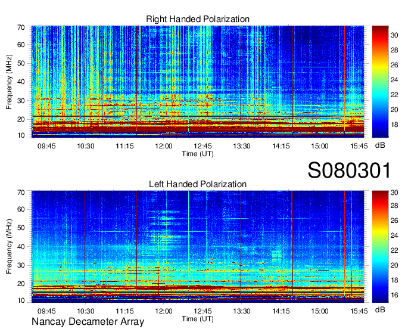Click the dB unit label of Left Handed colorbar
Viewport: 405px width, 329px height.
pyautogui.click(x=380, y=309)
